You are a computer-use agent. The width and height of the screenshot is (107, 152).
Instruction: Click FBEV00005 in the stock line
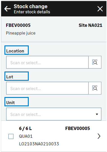pyautogui.click(x=77, y=128)
